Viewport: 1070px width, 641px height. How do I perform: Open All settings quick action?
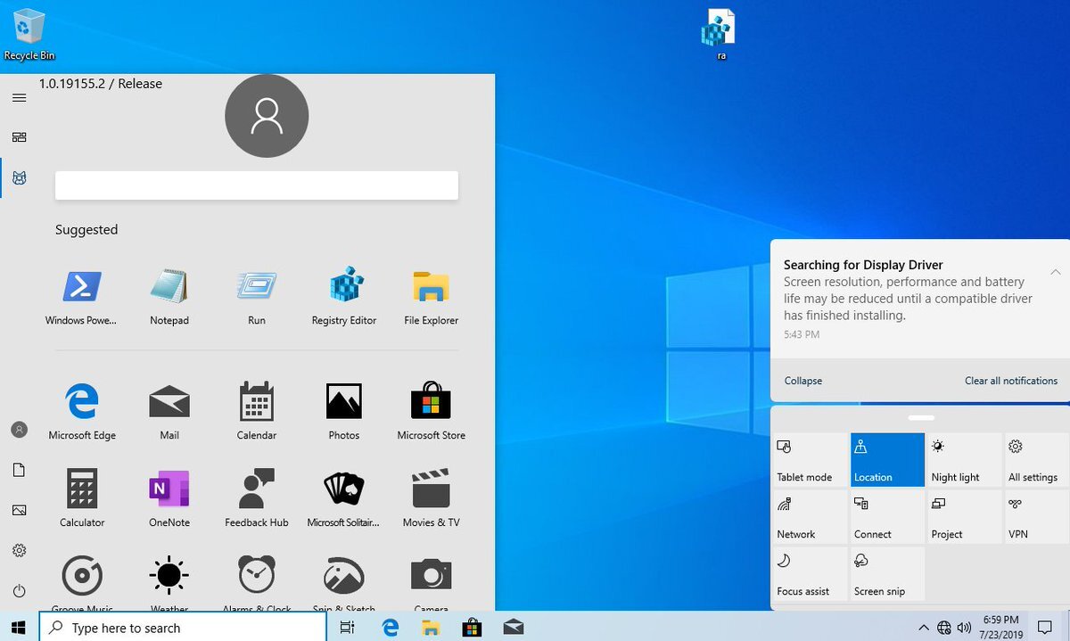click(1037, 460)
